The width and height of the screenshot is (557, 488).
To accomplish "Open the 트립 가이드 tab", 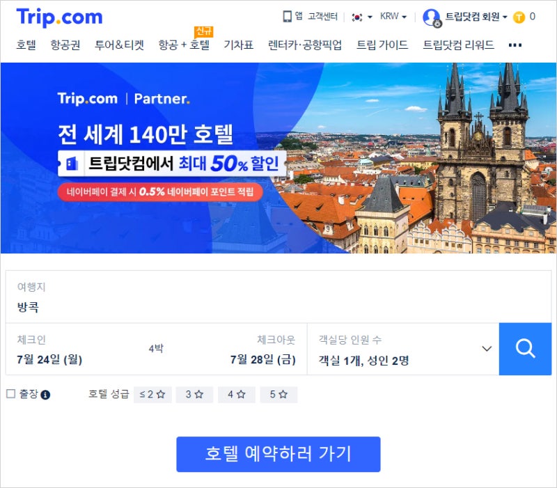I will click(382, 45).
